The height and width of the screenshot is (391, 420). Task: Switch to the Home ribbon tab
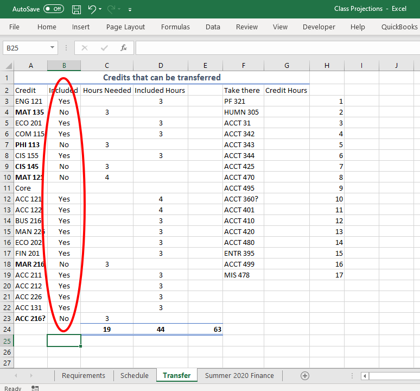47,27
